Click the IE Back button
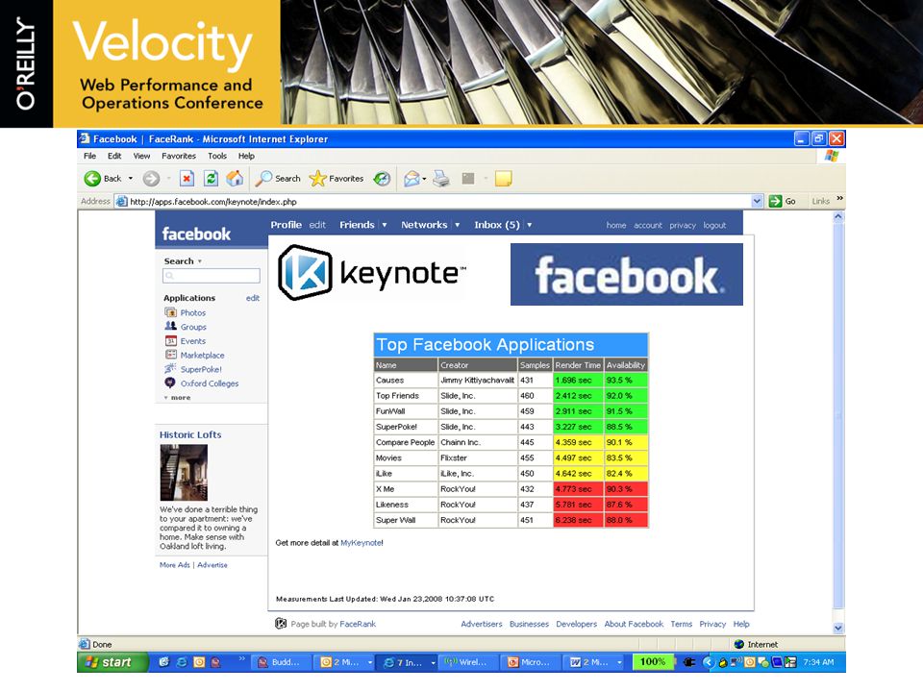This screenshot has width=923, height=692. [103, 179]
